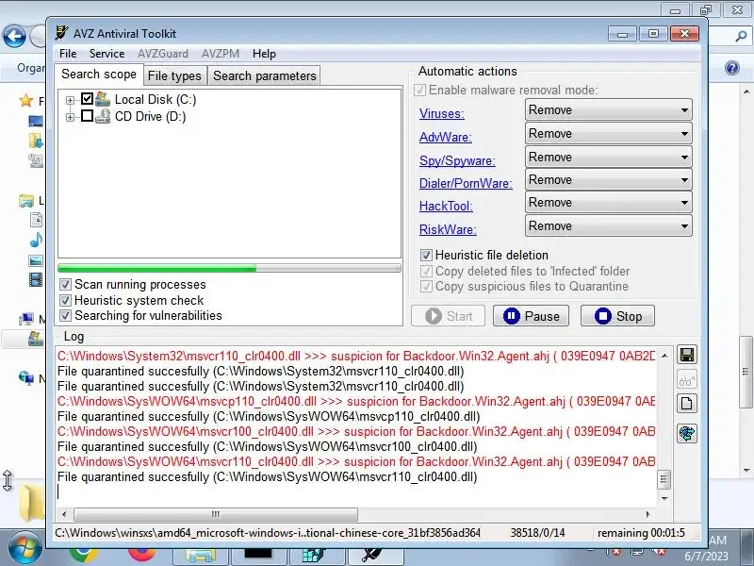
Task: Select the Search scope tab
Action: pyautogui.click(x=99, y=75)
